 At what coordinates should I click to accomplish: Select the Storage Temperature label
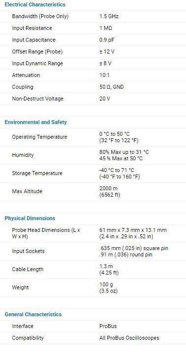coord(37,174)
